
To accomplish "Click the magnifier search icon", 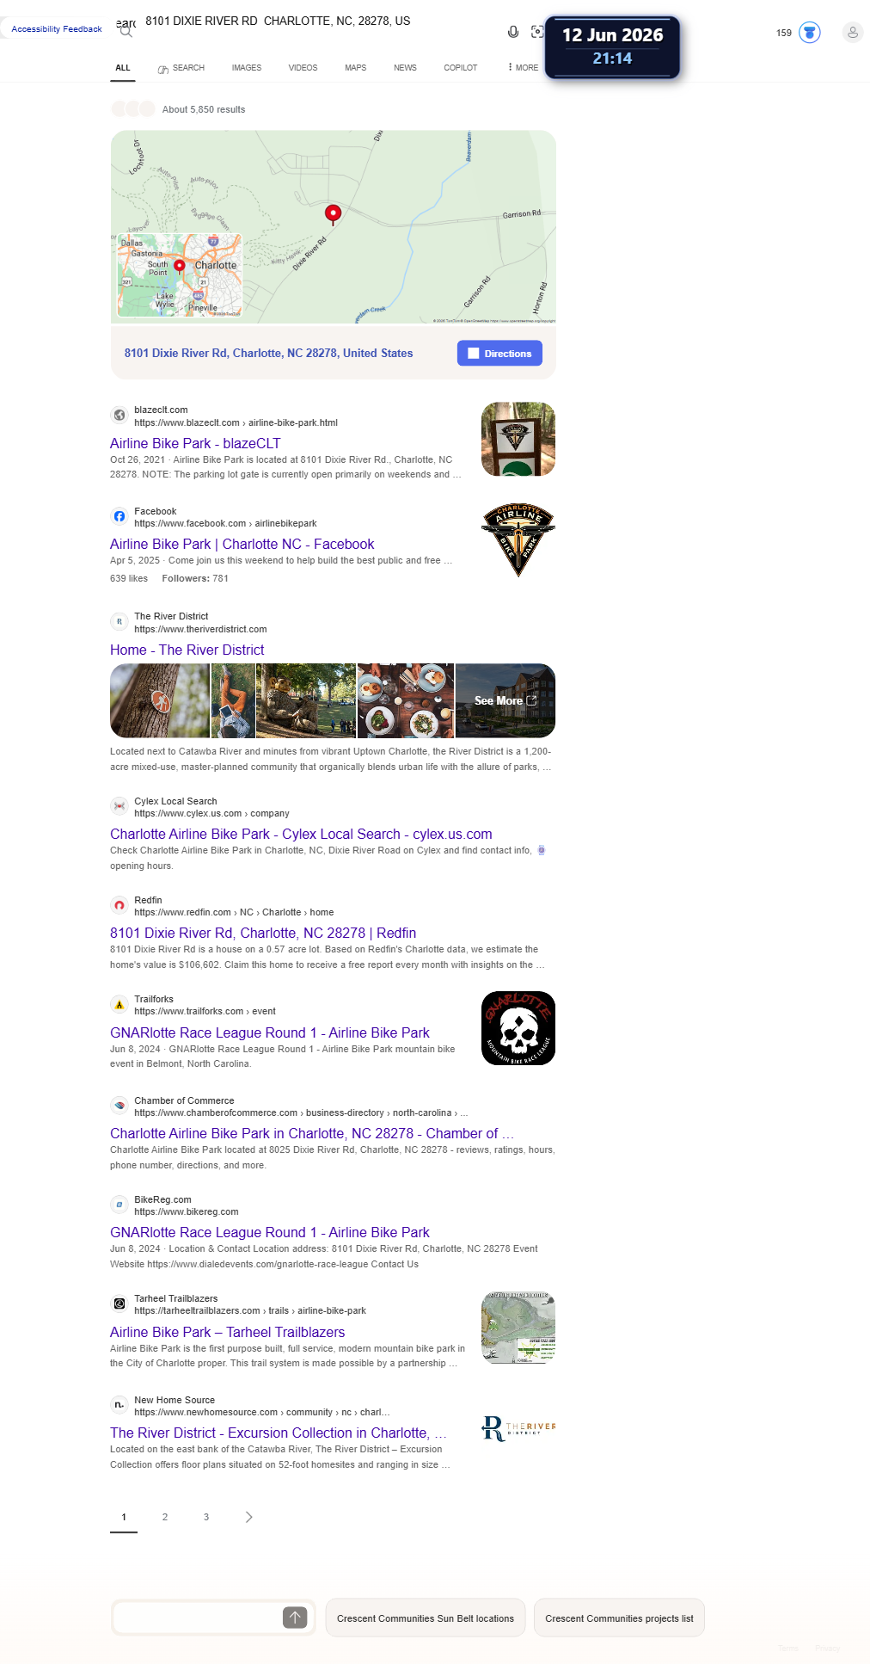I will pyautogui.click(x=126, y=31).
